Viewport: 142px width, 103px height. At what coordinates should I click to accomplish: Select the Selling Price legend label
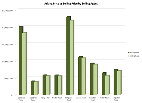tap(134, 56)
